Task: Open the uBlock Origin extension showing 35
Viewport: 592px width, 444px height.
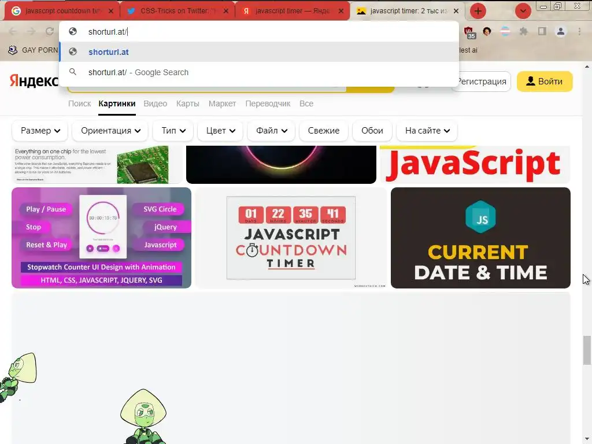Action: click(x=468, y=32)
